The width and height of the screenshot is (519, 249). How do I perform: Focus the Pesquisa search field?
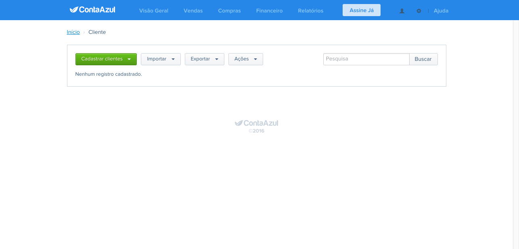click(366, 59)
